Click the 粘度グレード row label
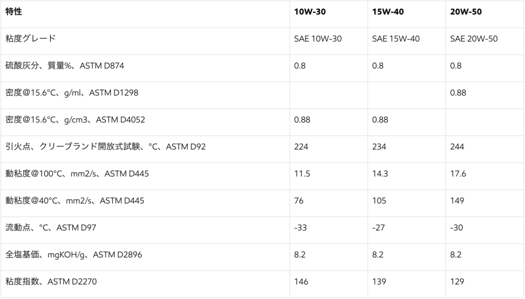The width and height of the screenshot is (525, 299). [30, 38]
